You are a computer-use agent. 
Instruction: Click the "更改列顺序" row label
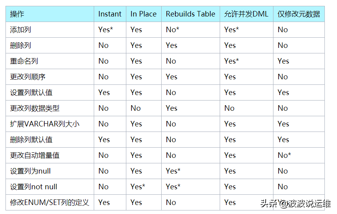(x=27, y=77)
